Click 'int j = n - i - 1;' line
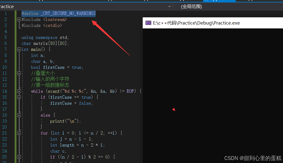 71,139
